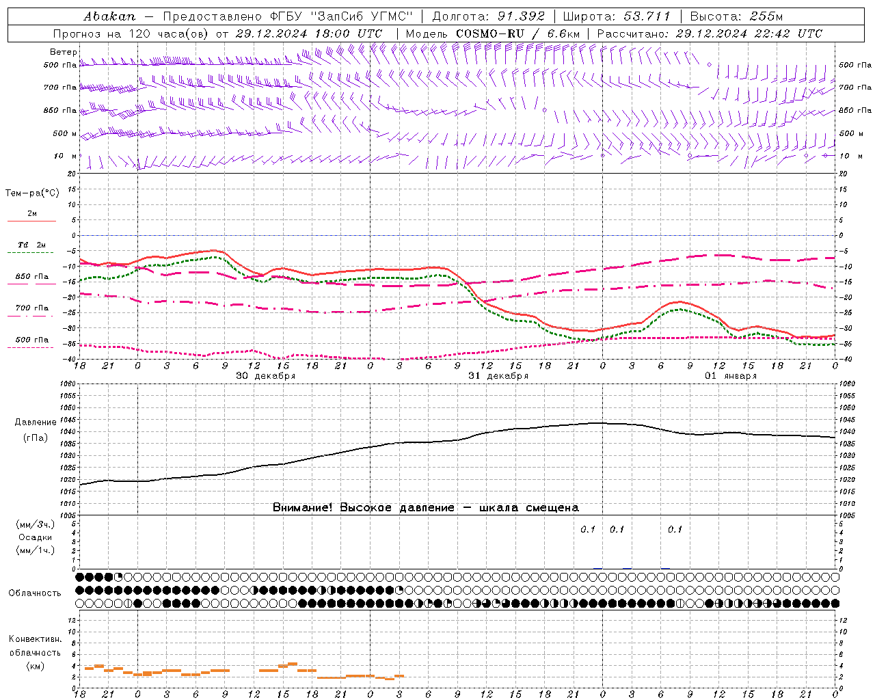
Task: Click the "01 января" date label
Action: (731, 376)
